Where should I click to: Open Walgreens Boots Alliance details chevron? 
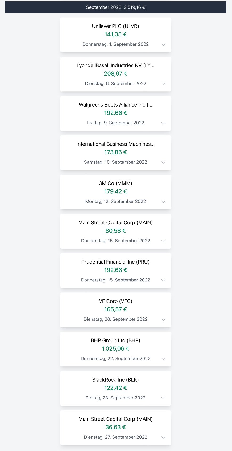(163, 123)
